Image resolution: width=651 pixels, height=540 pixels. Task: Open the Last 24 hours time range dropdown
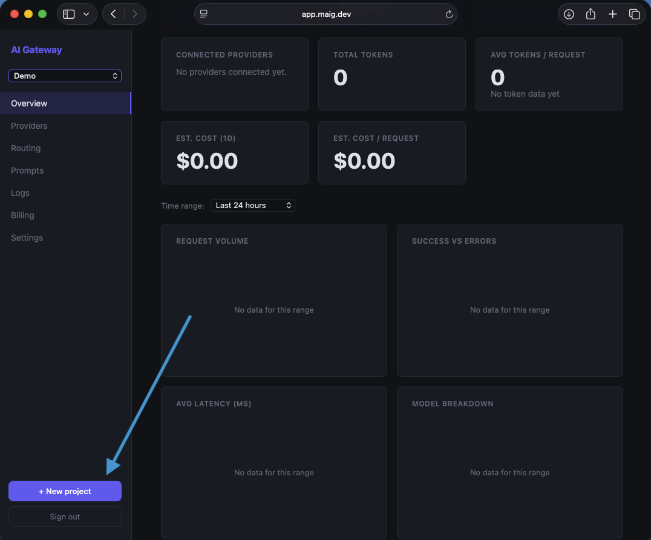point(253,206)
